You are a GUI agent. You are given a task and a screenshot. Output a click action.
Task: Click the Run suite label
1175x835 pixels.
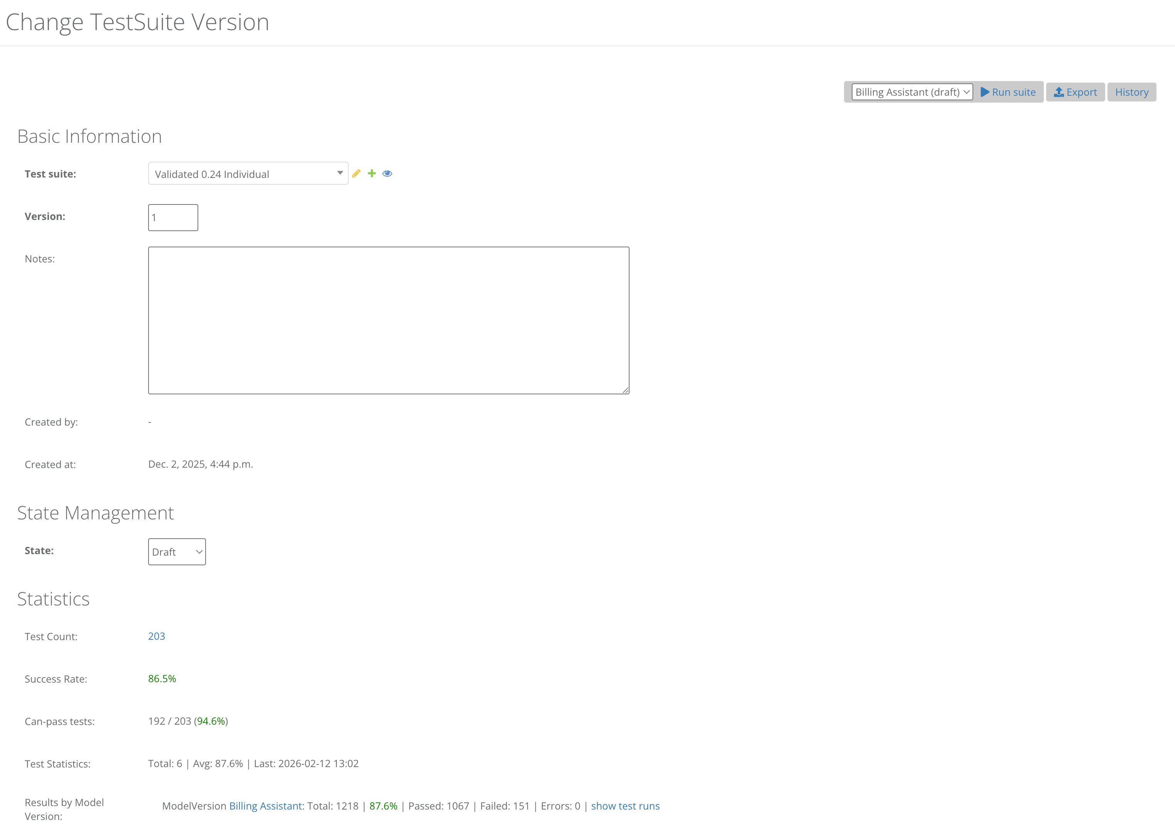coord(1014,92)
